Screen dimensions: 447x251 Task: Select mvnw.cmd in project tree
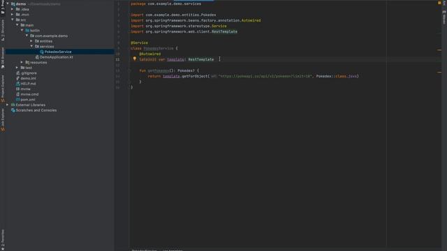coord(29,94)
